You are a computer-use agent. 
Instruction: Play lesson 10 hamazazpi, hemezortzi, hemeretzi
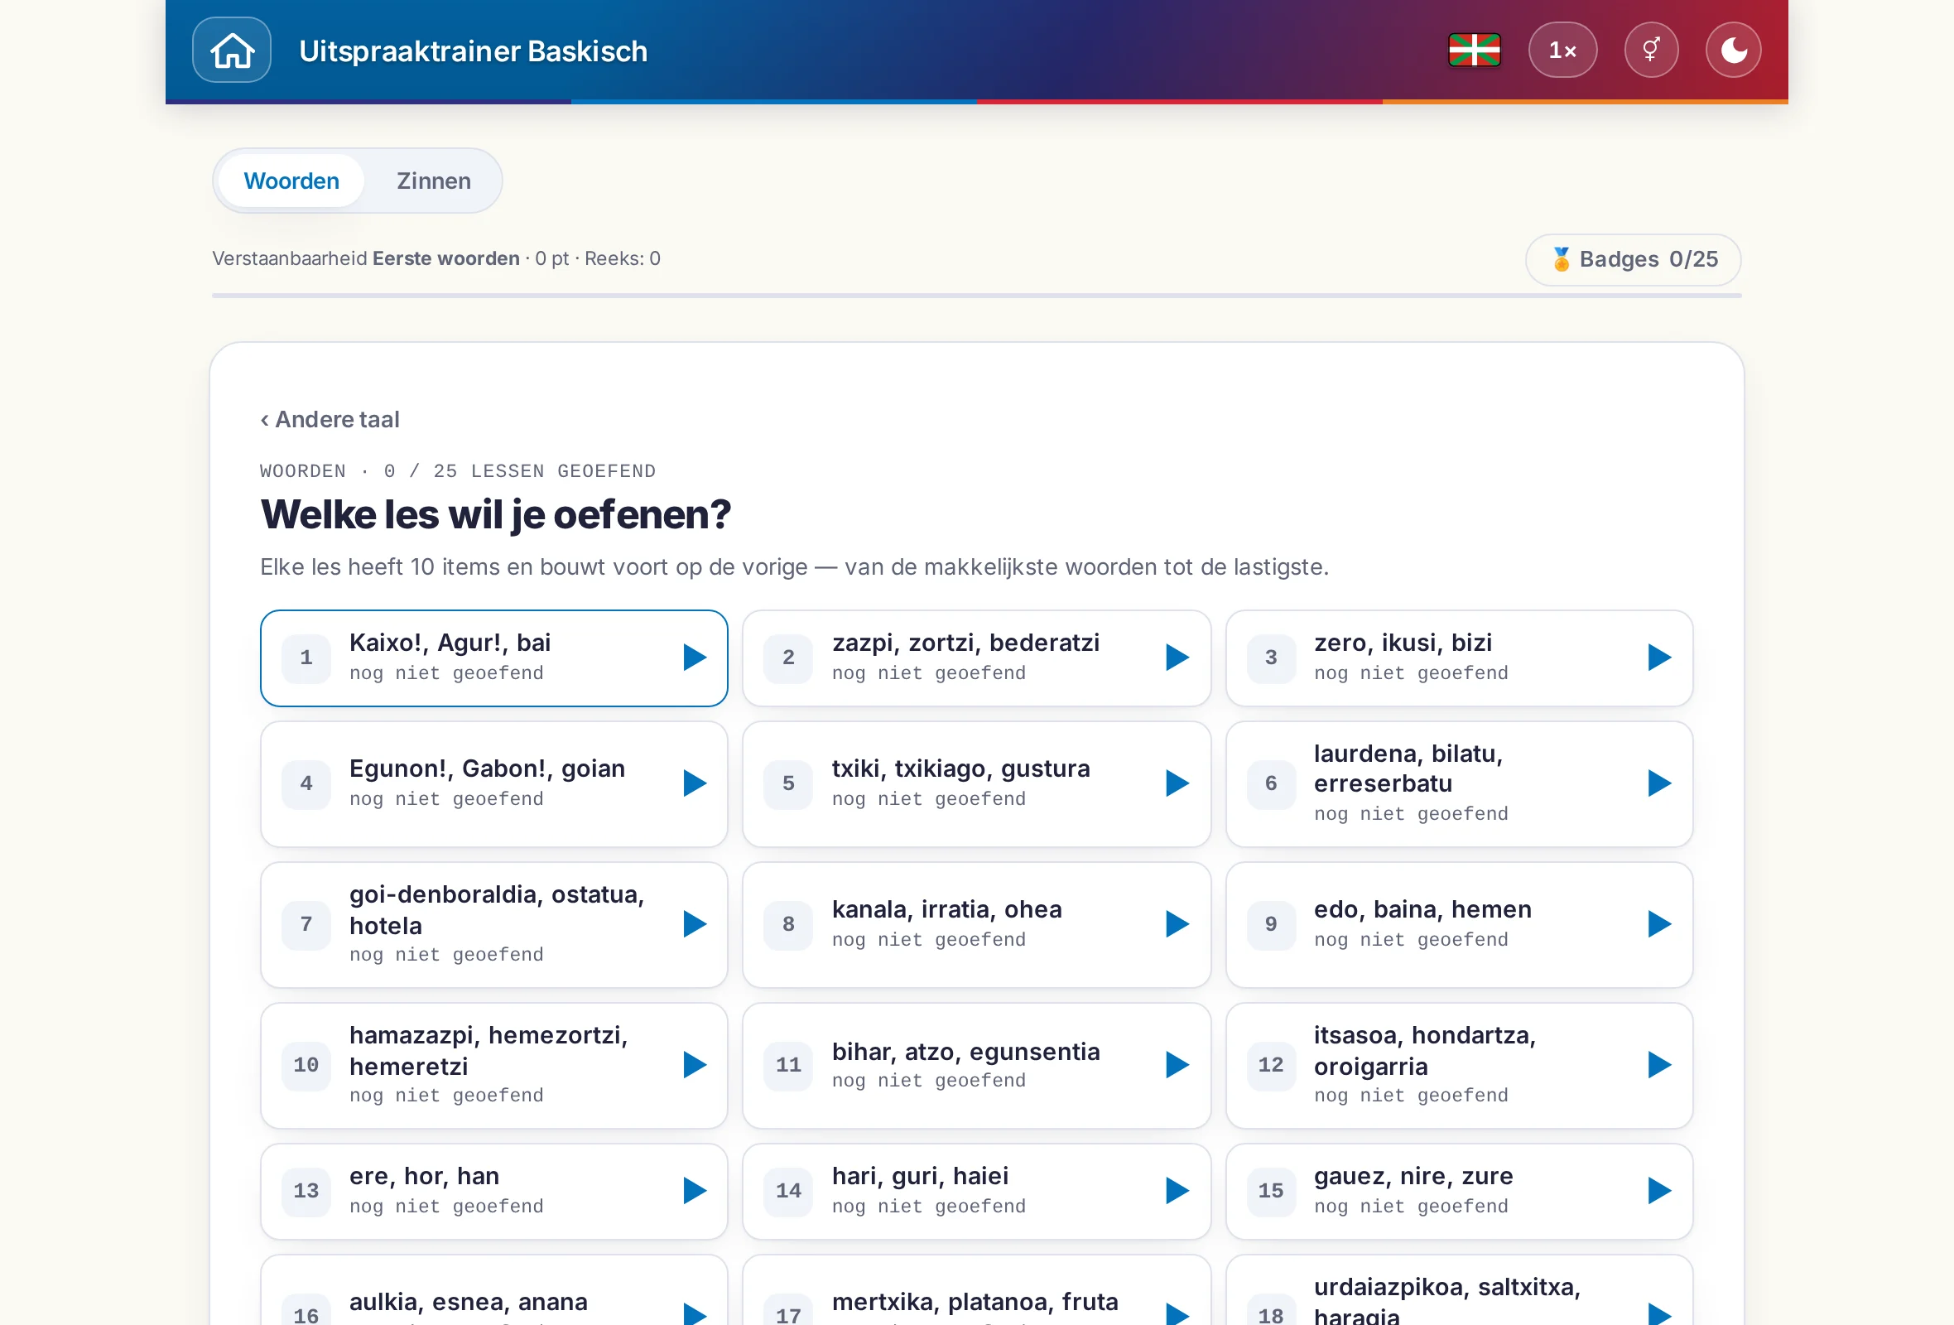695,1065
